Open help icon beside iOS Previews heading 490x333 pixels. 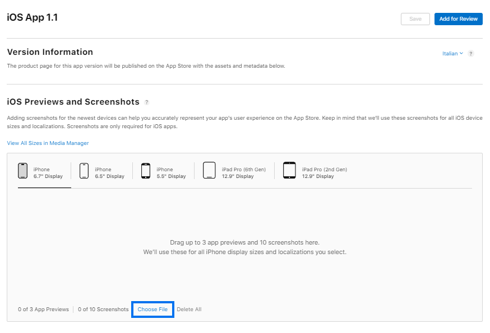tap(147, 102)
